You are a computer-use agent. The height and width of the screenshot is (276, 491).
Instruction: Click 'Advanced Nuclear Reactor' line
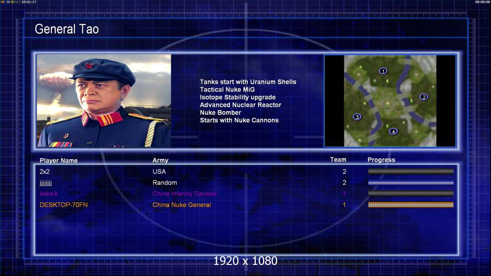[240, 105]
